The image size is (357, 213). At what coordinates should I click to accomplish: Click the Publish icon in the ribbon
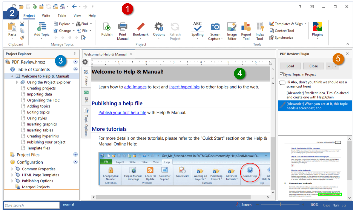pos(107,27)
